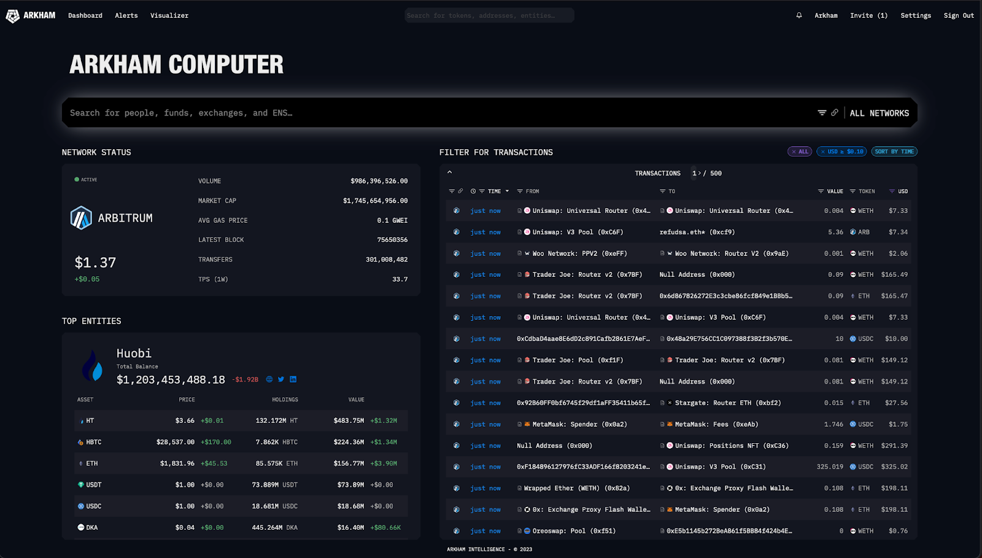The image size is (982, 558).
Task: Open the Stargate: Router ETH recipient link
Action: 728,403
